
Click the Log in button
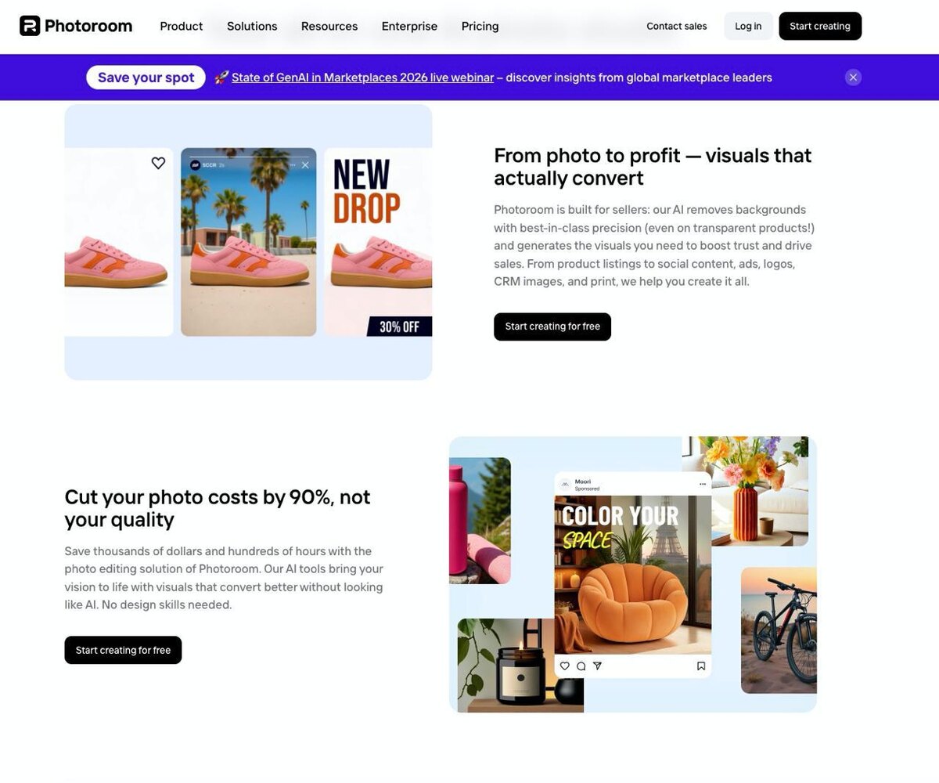pos(748,26)
